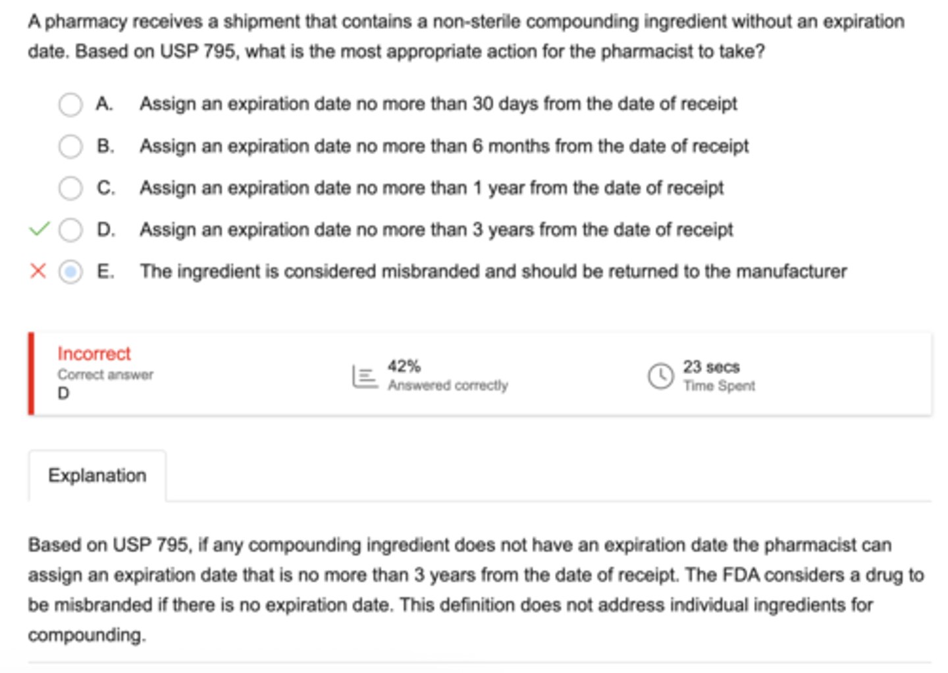The image size is (948, 673).
Task: Click answer text about 6 months from receipt
Action: click(444, 146)
